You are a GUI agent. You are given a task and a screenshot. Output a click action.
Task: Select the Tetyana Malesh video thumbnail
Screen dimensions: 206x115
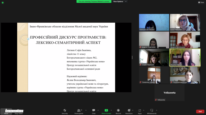(x=185, y=57)
